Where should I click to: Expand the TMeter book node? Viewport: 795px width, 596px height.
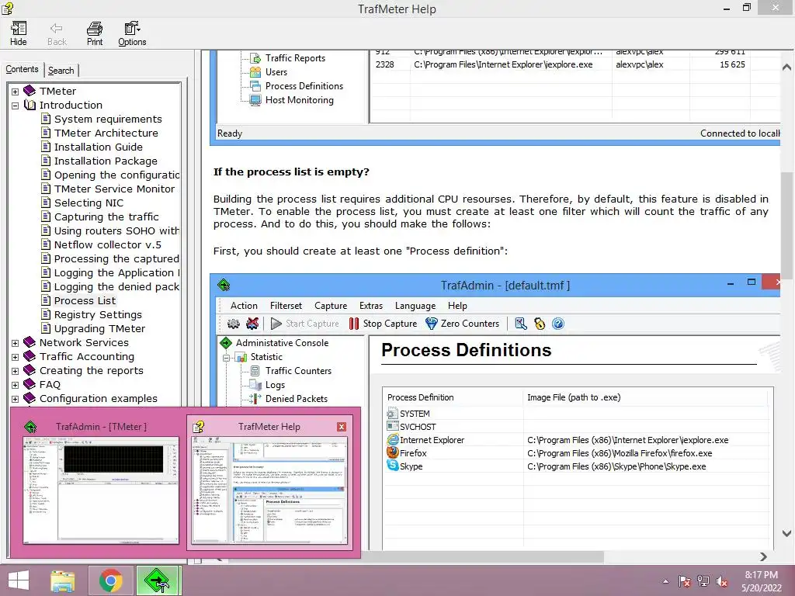click(16, 92)
